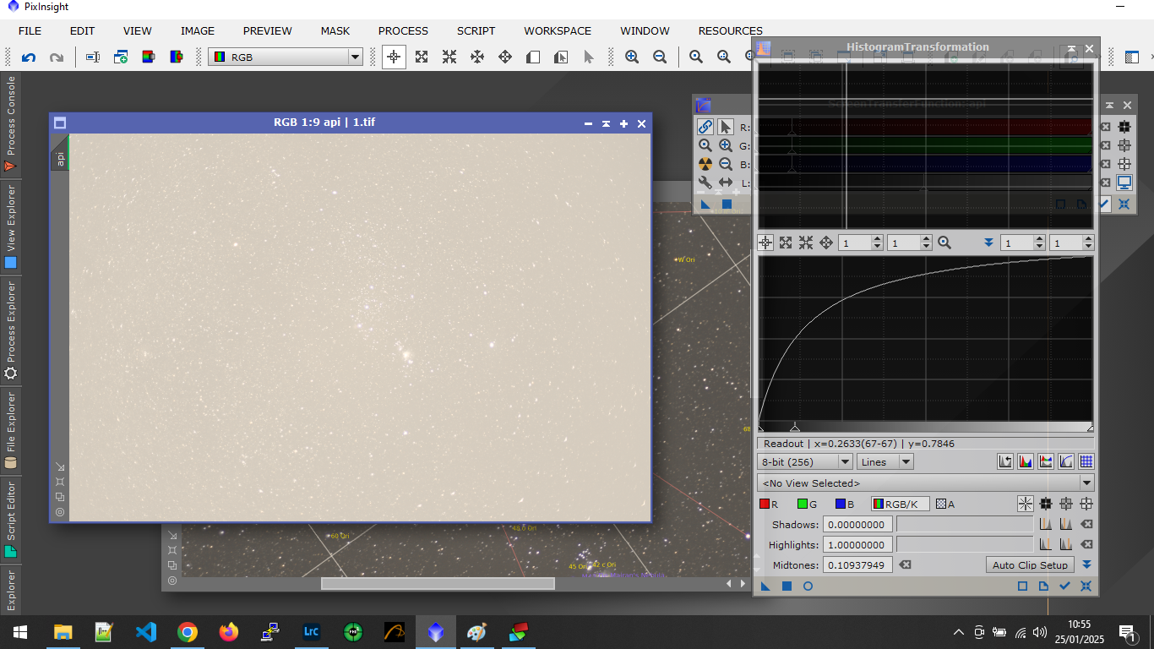Screen dimensions: 1154x649
Task: Toggle the R channel in HistogramTransformation
Action: [x=769, y=504]
